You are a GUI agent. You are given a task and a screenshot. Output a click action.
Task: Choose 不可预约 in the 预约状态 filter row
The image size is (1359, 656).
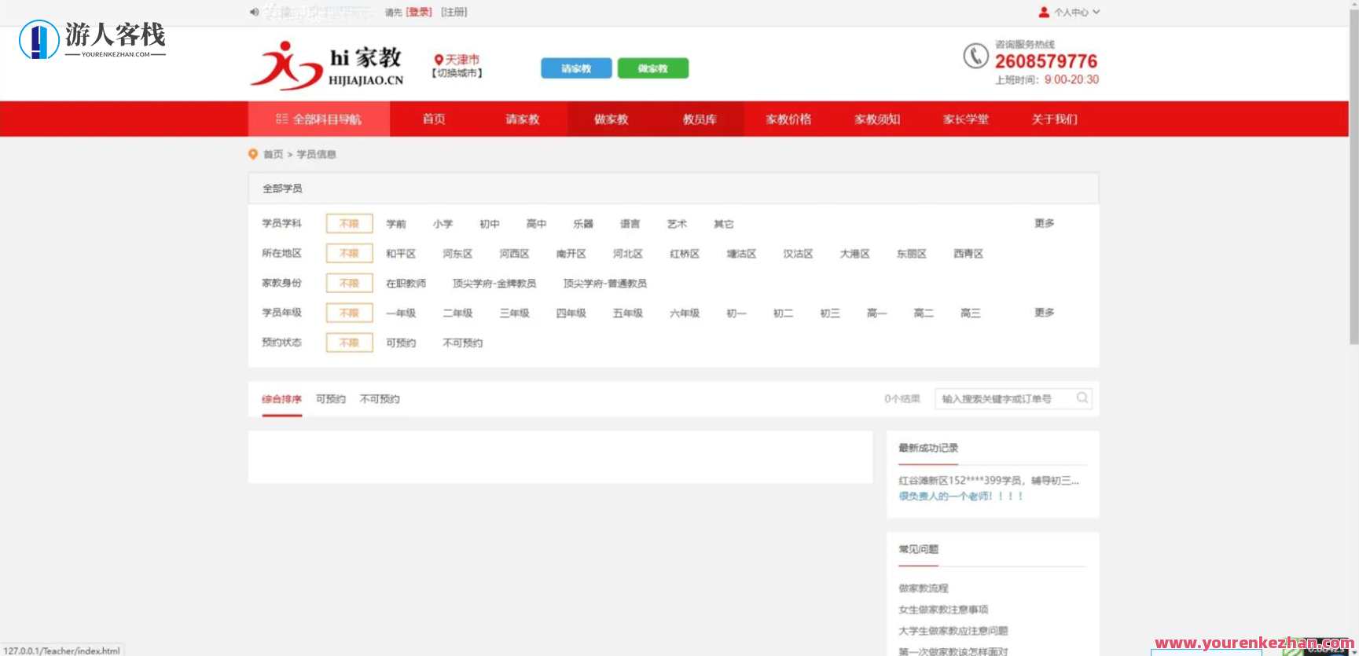coord(463,343)
